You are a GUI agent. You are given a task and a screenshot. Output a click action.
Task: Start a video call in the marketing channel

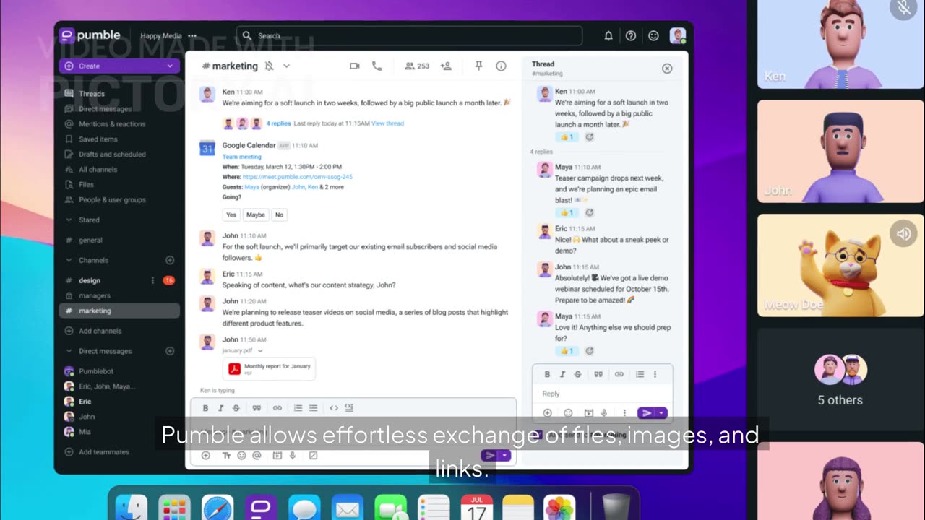[354, 66]
